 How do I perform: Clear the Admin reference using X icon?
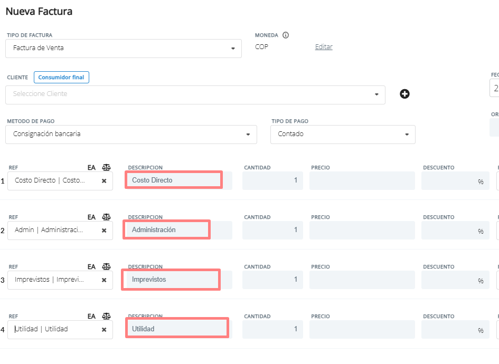104,230
